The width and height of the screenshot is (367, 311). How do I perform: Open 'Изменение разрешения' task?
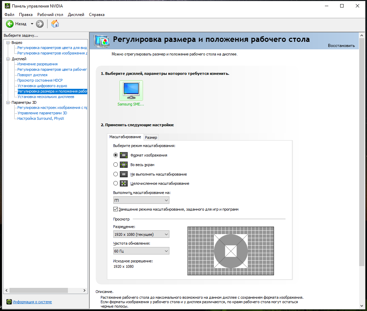pyautogui.click(x=37, y=64)
